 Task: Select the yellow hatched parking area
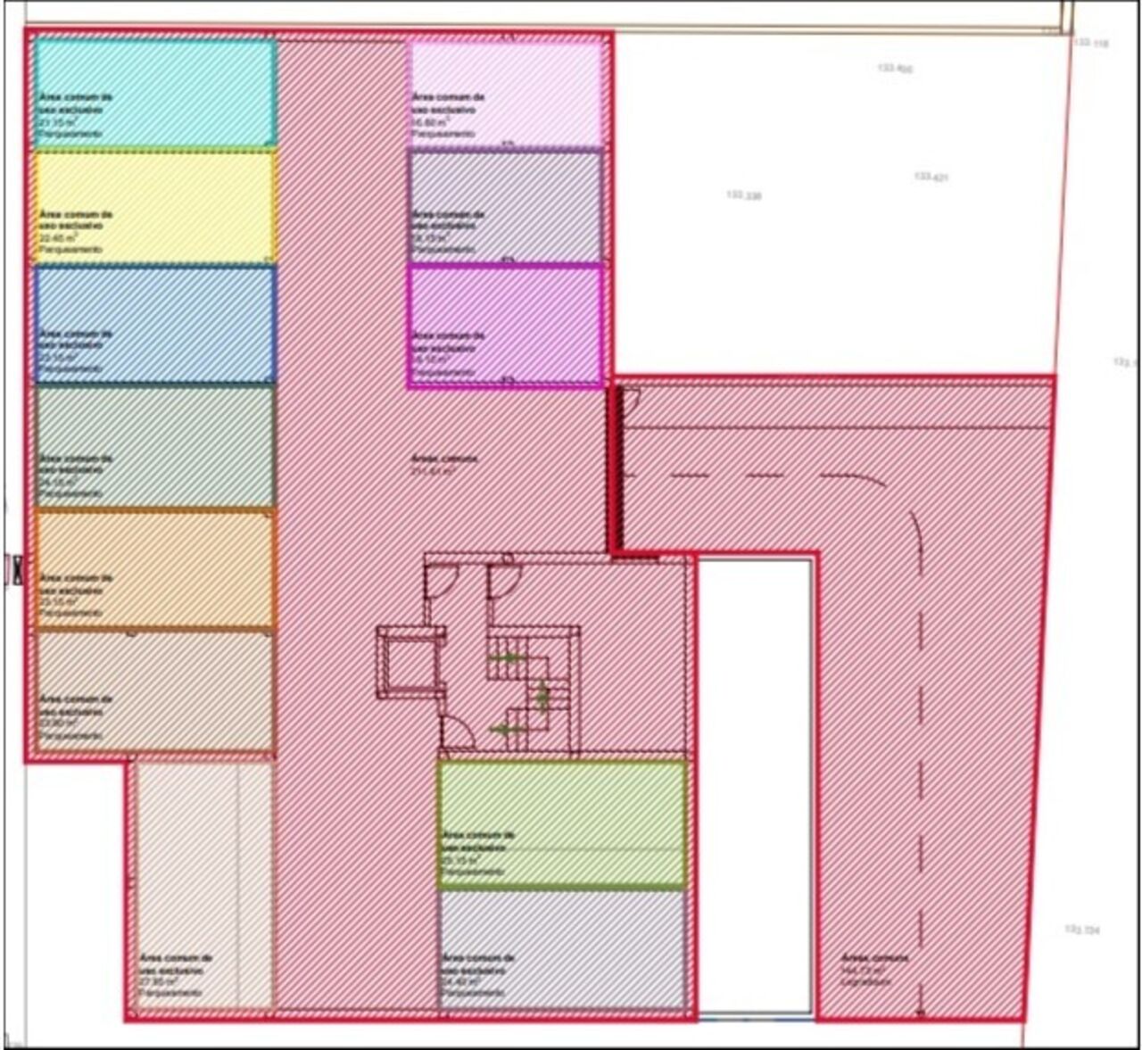tap(154, 207)
